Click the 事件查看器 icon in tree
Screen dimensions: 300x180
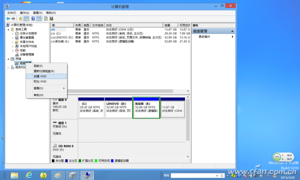point(17,37)
